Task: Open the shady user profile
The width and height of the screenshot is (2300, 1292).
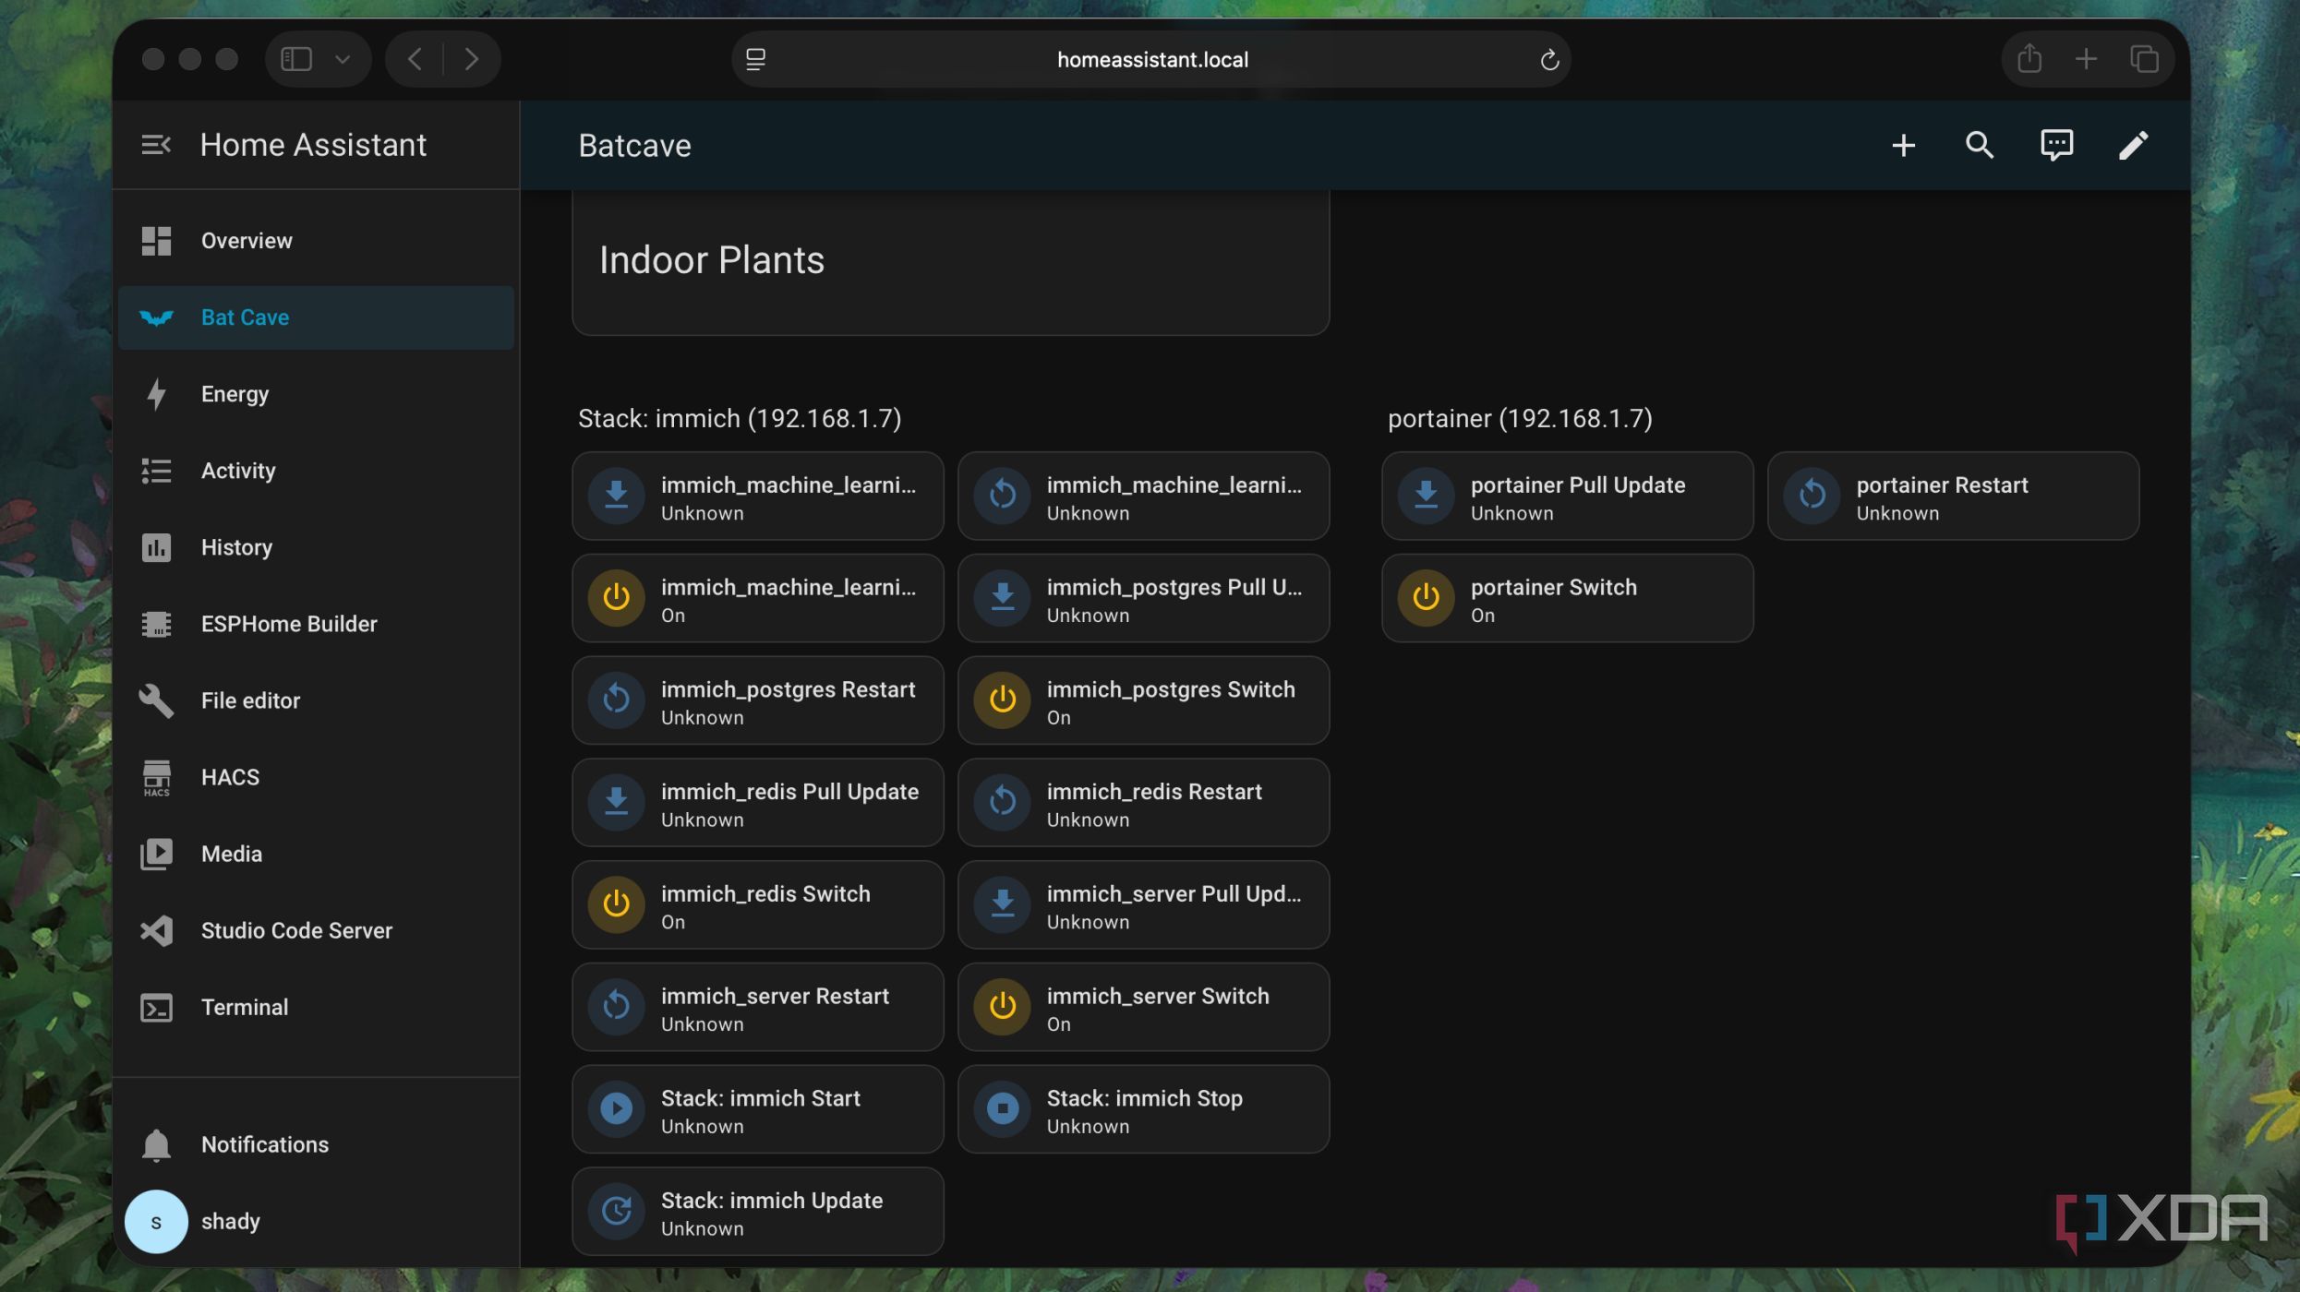Action: 230,1221
